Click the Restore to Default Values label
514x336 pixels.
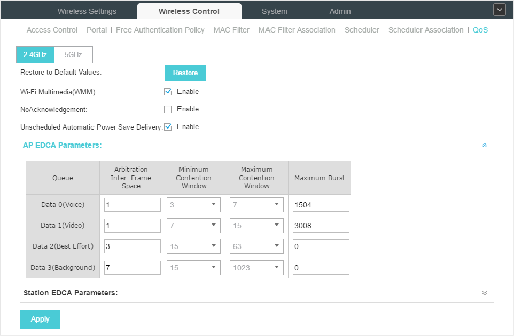pos(61,73)
